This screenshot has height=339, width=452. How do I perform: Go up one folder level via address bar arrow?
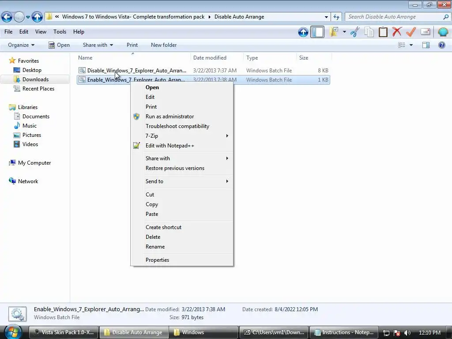pos(37,17)
